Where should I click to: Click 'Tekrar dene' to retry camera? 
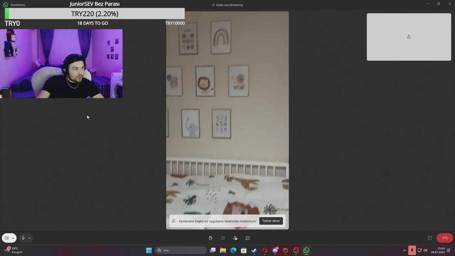[271, 221]
